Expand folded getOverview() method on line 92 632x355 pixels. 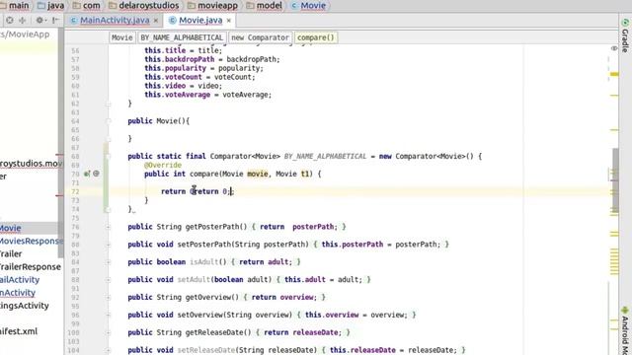108,298
